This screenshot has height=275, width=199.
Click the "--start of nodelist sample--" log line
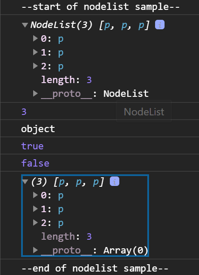click(100, 7)
